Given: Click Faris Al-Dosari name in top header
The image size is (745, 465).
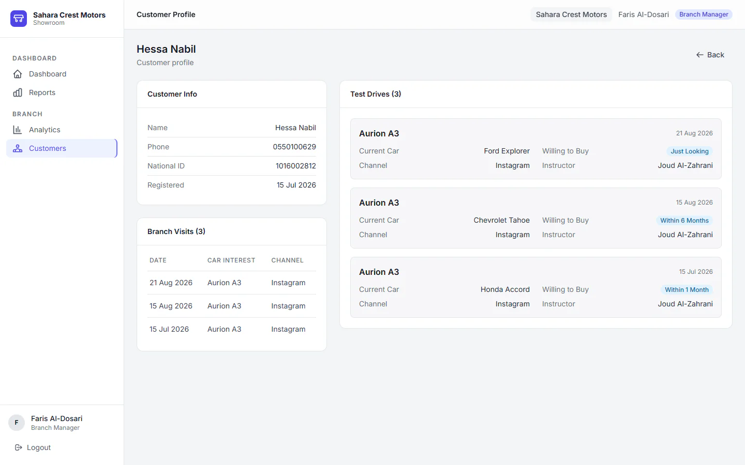Looking at the screenshot, I should click(644, 14).
